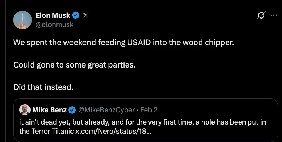Viewport: 282px width, 142px height.
Task: Follow the x.com/Nero/status link
Action: (x=114, y=132)
